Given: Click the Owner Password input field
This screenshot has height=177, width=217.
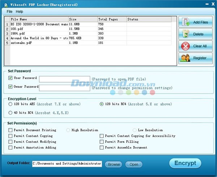Looking at the screenshot, I should (64, 88).
